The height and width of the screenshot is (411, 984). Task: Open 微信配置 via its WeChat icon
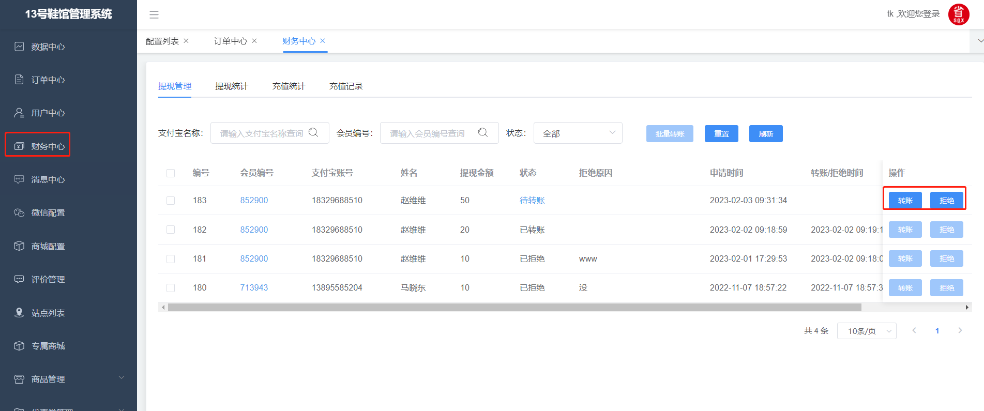tap(19, 212)
